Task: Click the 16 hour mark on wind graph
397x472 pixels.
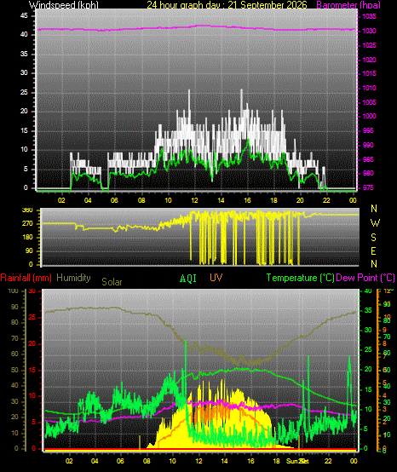Action: 247,200
